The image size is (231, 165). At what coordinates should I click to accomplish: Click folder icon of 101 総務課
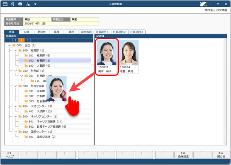(x=26, y=55)
